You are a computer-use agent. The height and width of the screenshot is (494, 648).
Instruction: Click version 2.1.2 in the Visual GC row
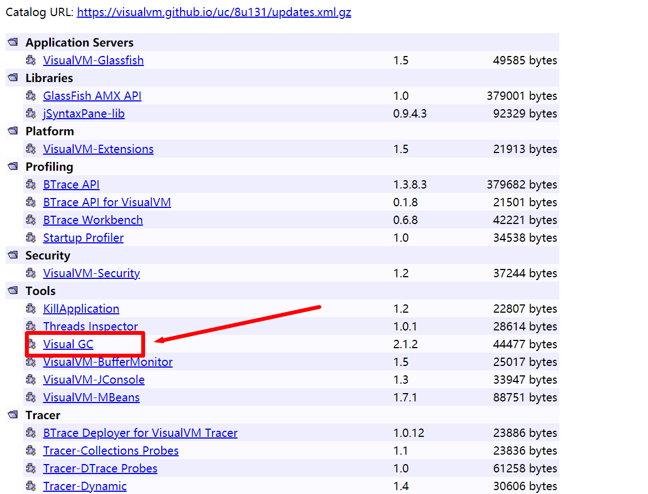(x=405, y=344)
